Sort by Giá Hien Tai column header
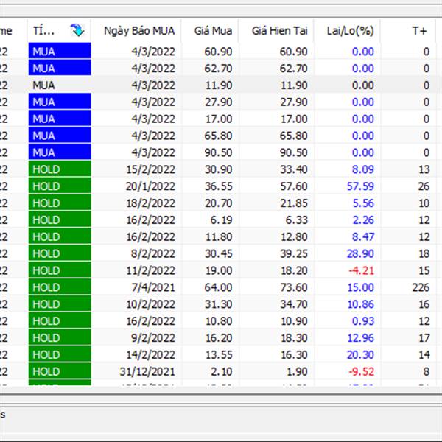Viewport: 442px width, 442px height. click(279, 31)
